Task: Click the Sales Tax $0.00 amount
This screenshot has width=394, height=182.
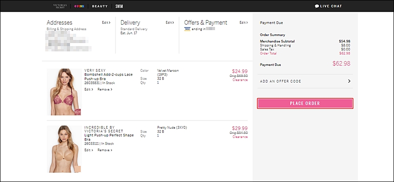Action: tap(345, 50)
